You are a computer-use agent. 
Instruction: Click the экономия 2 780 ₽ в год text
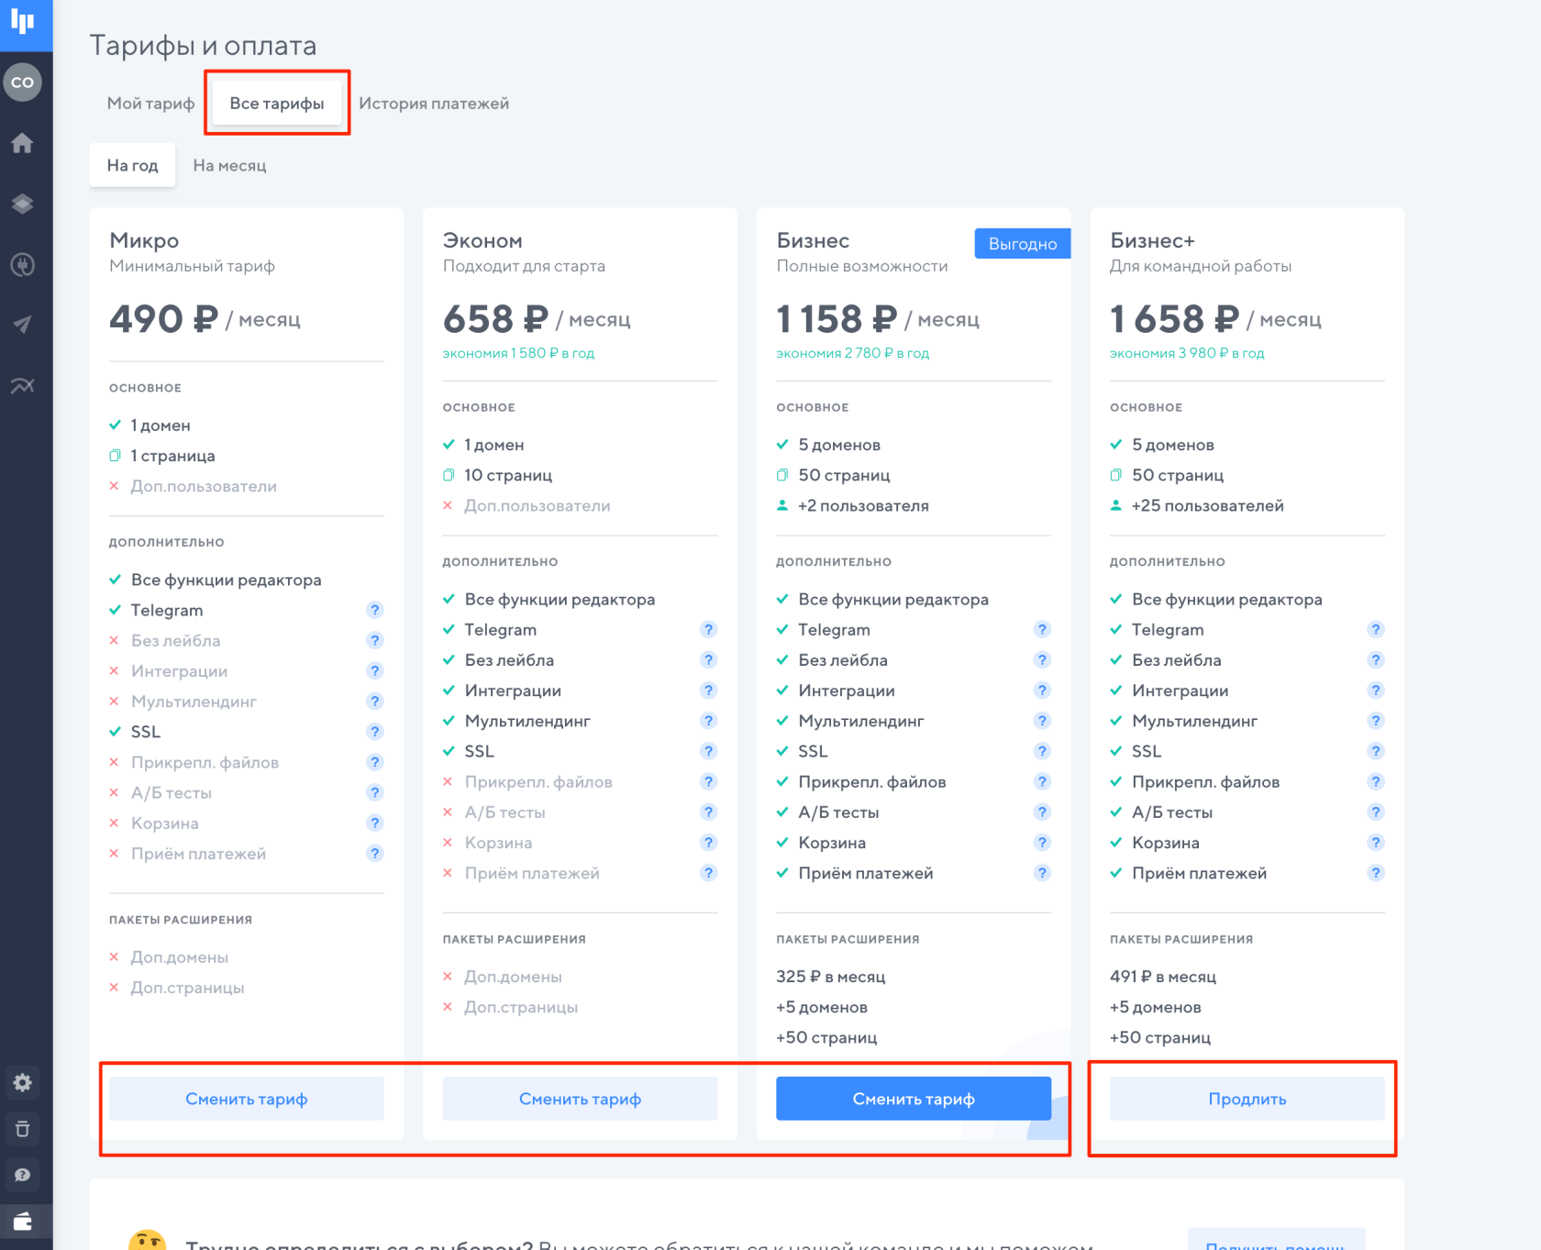pyautogui.click(x=852, y=353)
